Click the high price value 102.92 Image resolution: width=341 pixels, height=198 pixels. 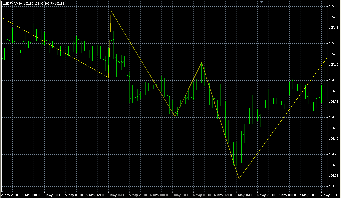point(39,3)
